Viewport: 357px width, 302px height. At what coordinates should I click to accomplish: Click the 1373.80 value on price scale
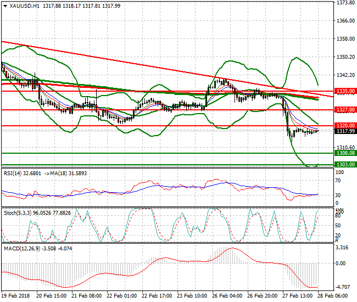pos(345,3)
